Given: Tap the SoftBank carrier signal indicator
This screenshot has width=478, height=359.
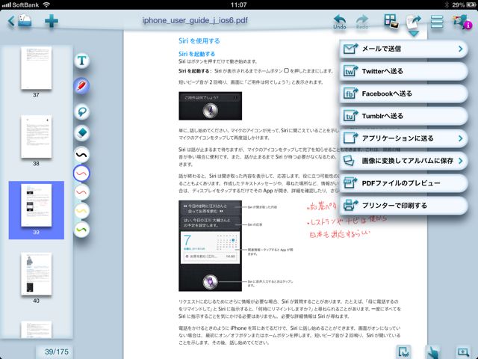Looking at the screenshot, I should point(26,4).
